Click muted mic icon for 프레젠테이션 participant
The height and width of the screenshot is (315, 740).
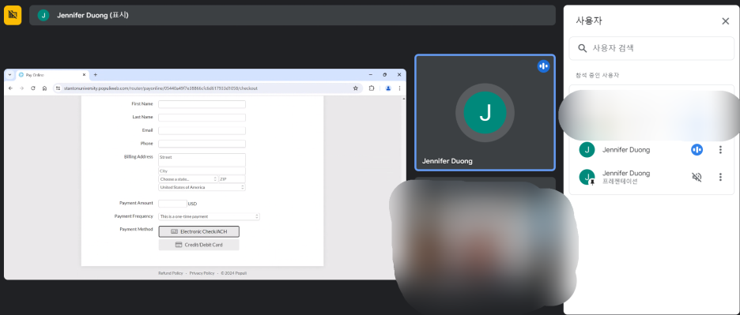[x=697, y=178]
